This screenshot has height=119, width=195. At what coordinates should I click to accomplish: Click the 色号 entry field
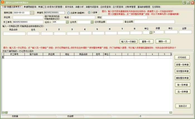(33, 33)
